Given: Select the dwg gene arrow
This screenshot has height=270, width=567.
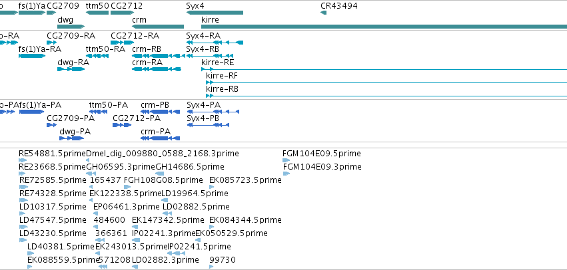Looking at the screenshot, I should (71, 27).
